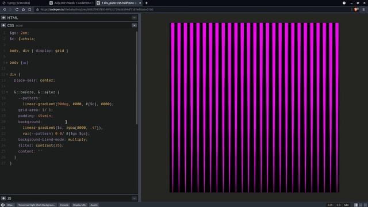Click the 45vmin padding value

coord(45,116)
